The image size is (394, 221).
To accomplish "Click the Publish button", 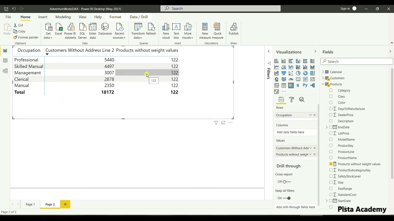I will pyautogui.click(x=233, y=29).
